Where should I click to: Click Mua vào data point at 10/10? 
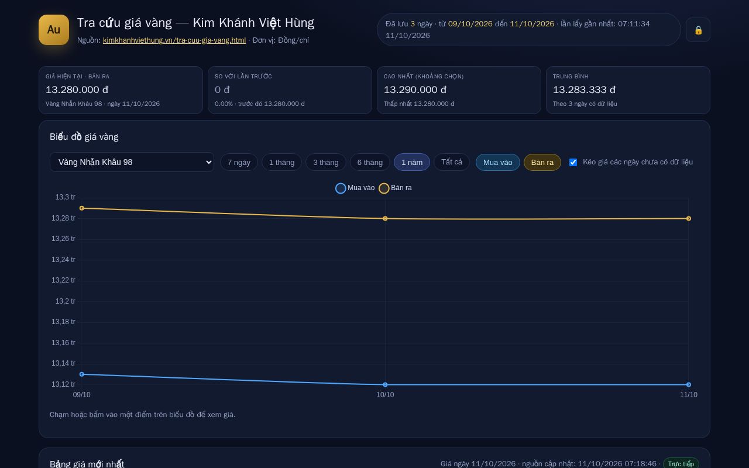385,385
